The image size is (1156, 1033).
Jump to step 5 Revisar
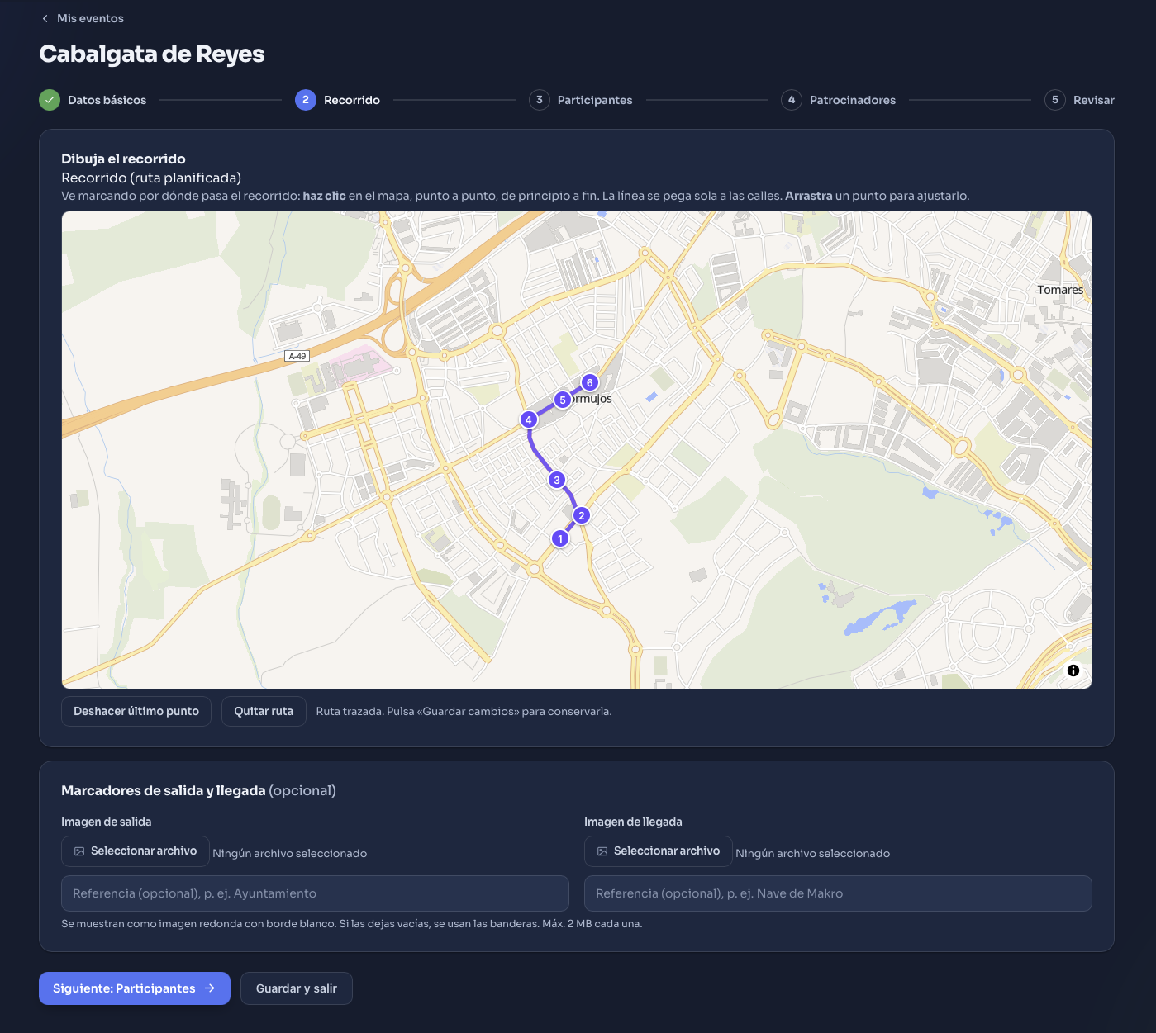click(1079, 100)
